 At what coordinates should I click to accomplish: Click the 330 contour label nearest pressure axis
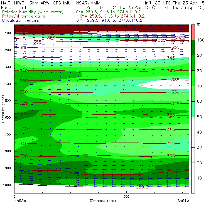click(24, 92)
